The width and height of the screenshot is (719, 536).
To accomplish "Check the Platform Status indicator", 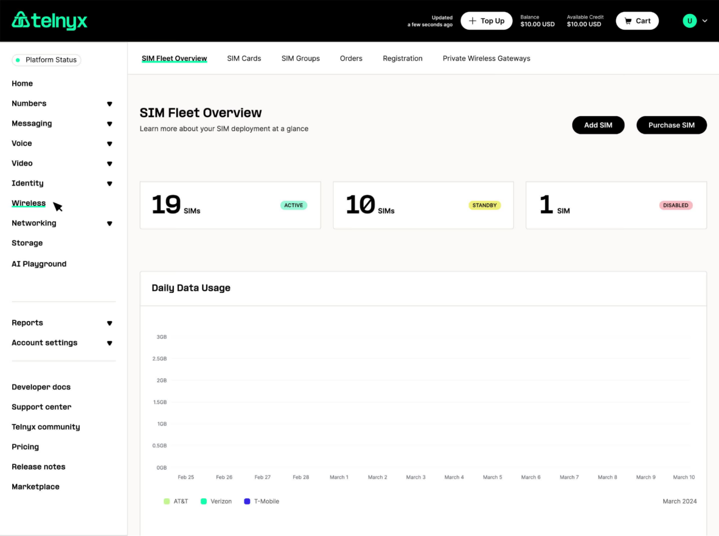I will pos(46,60).
